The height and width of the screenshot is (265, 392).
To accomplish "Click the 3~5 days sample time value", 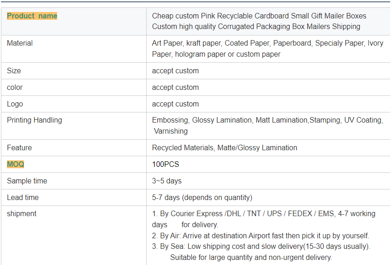I will (167, 181).
